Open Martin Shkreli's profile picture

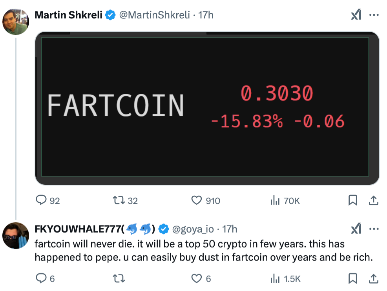pos(16,22)
